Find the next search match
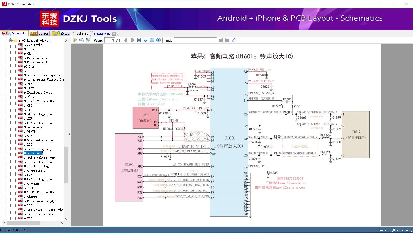 click(227, 40)
